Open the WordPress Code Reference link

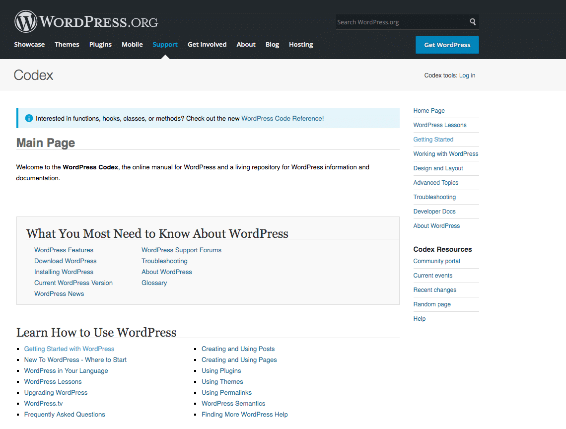[x=282, y=118]
